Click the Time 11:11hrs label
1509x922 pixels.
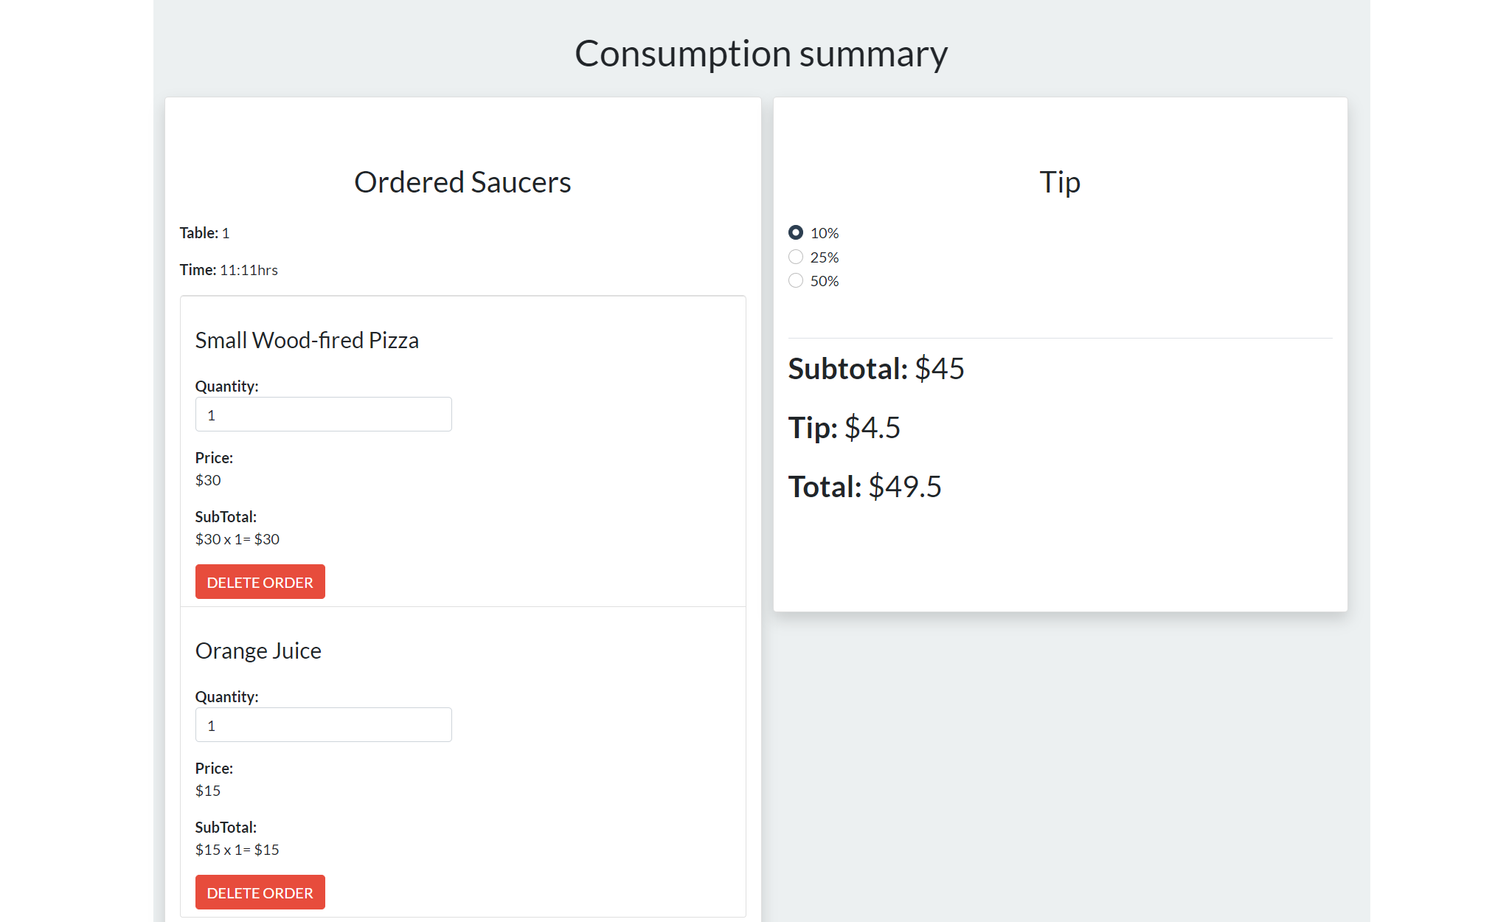pyautogui.click(x=229, y=270)
